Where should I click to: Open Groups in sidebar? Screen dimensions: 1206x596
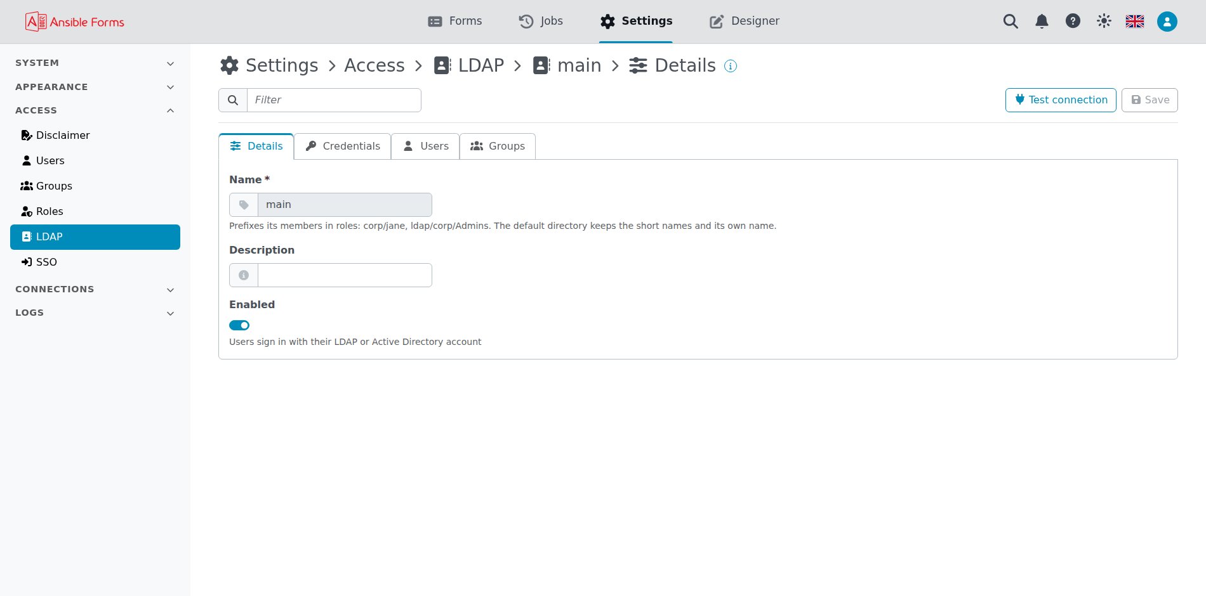95,186
